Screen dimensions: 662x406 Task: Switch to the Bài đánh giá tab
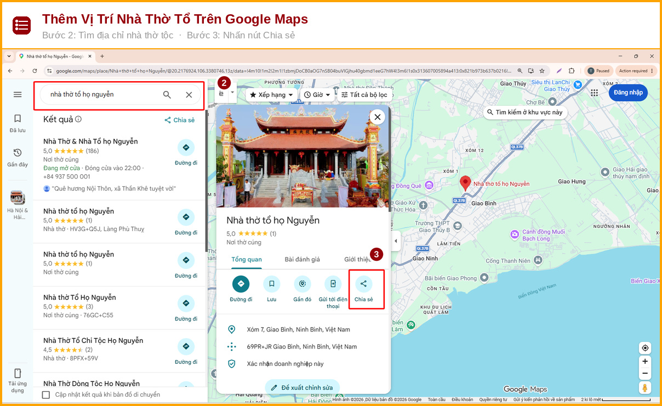302,259
